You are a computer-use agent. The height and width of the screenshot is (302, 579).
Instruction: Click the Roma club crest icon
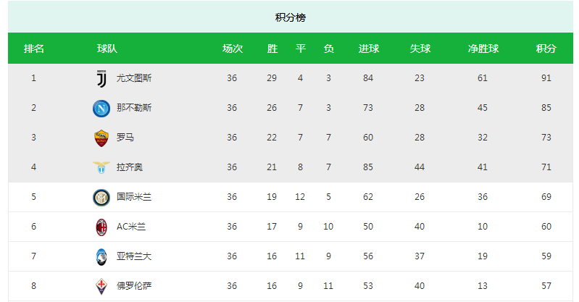(101, 138)
